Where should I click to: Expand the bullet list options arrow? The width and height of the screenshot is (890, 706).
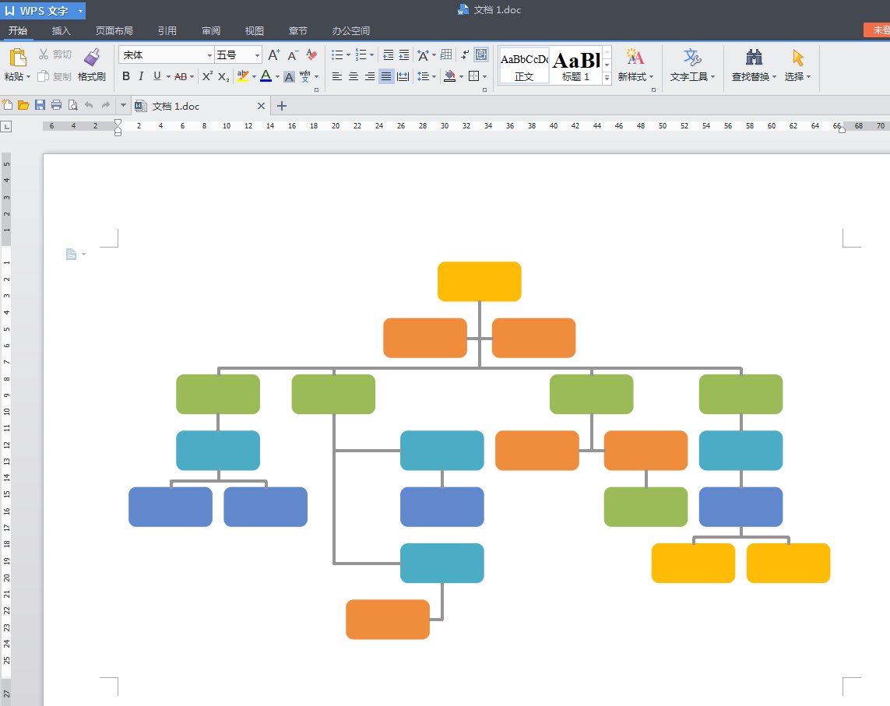coord(348,55)
